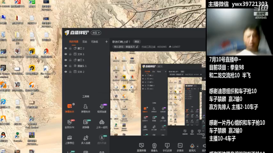Expand the 类型 pill beside the logo
Screen dimensions: 273x153
(x=96, y=33)
